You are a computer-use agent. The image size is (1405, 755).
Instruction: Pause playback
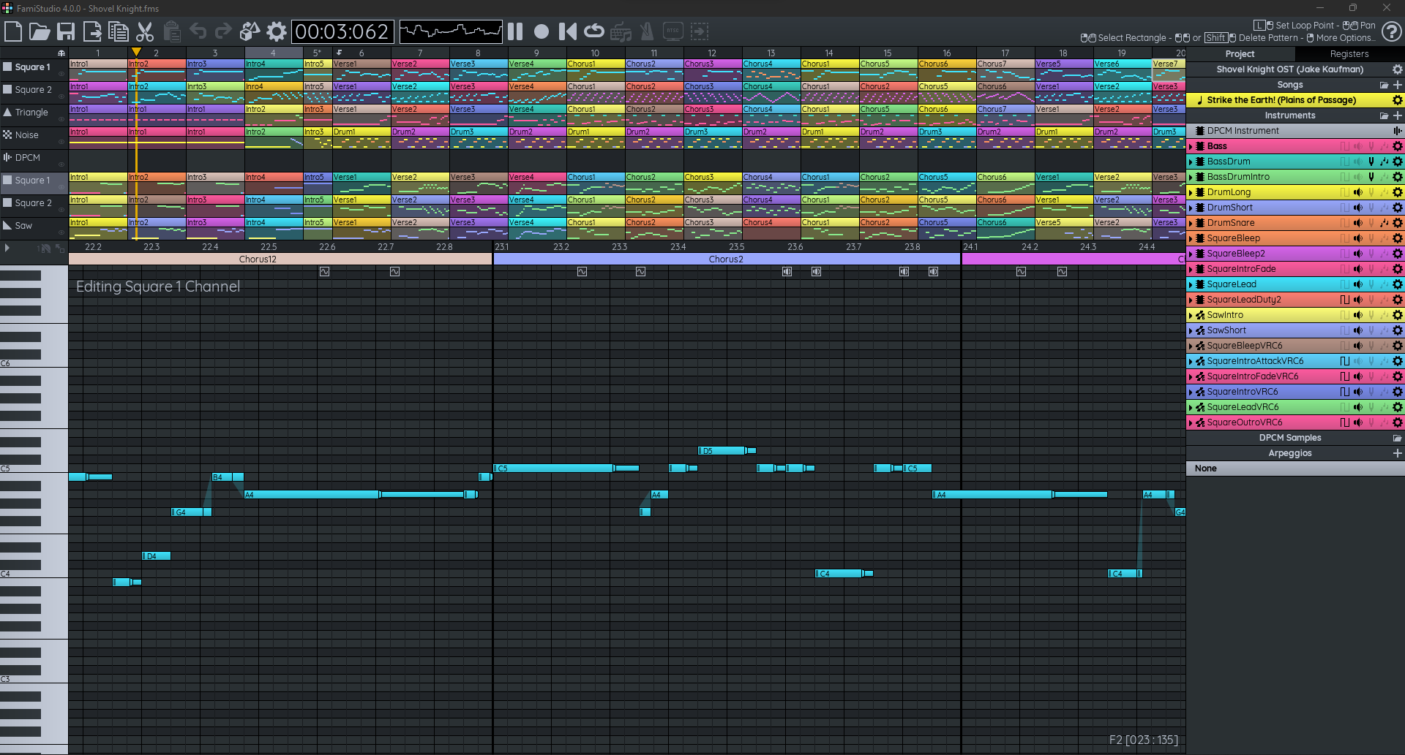(515, 31)
